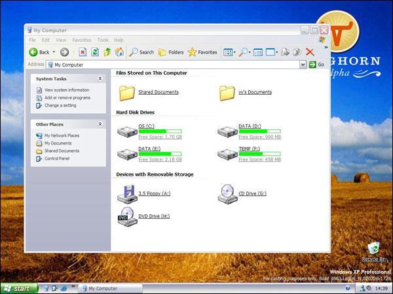
Task: Select the Shared Documents folder icon
Action: (x=127, y=93)
